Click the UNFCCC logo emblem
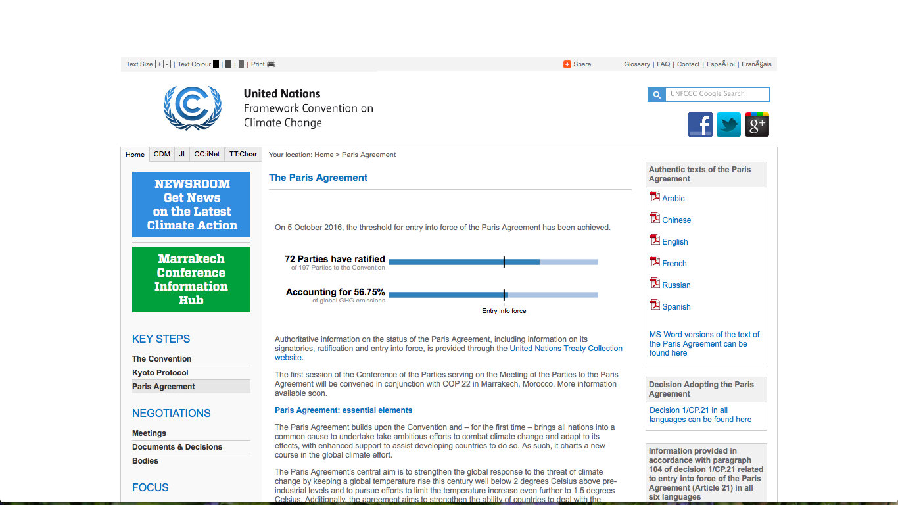Image resolution: width=898 pixels, height=505 pixels. coord(192,108)
